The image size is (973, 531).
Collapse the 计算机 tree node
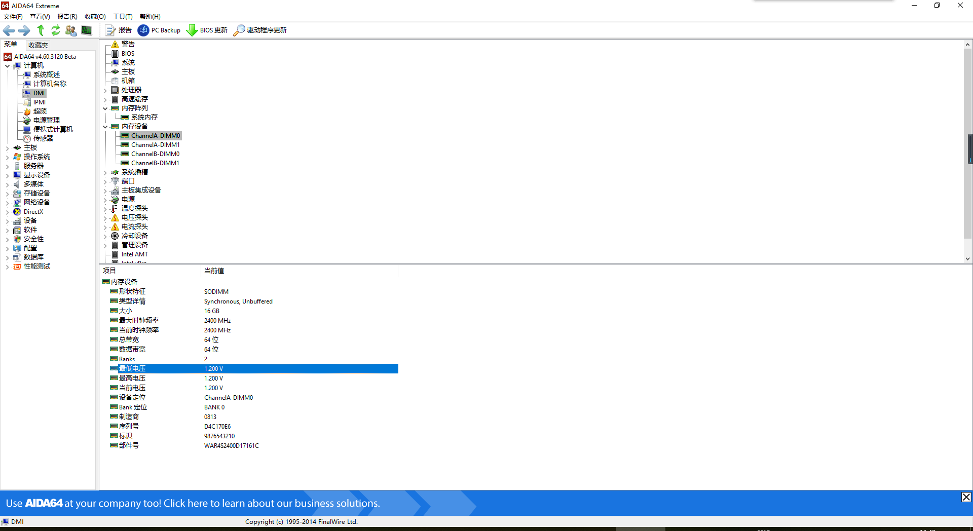pyautogui.click(x=7, y=66)
